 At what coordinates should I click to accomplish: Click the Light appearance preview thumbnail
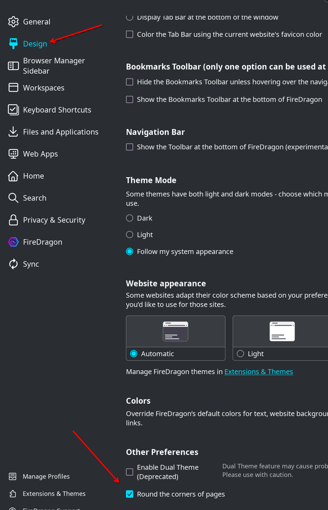coord(282,331)
